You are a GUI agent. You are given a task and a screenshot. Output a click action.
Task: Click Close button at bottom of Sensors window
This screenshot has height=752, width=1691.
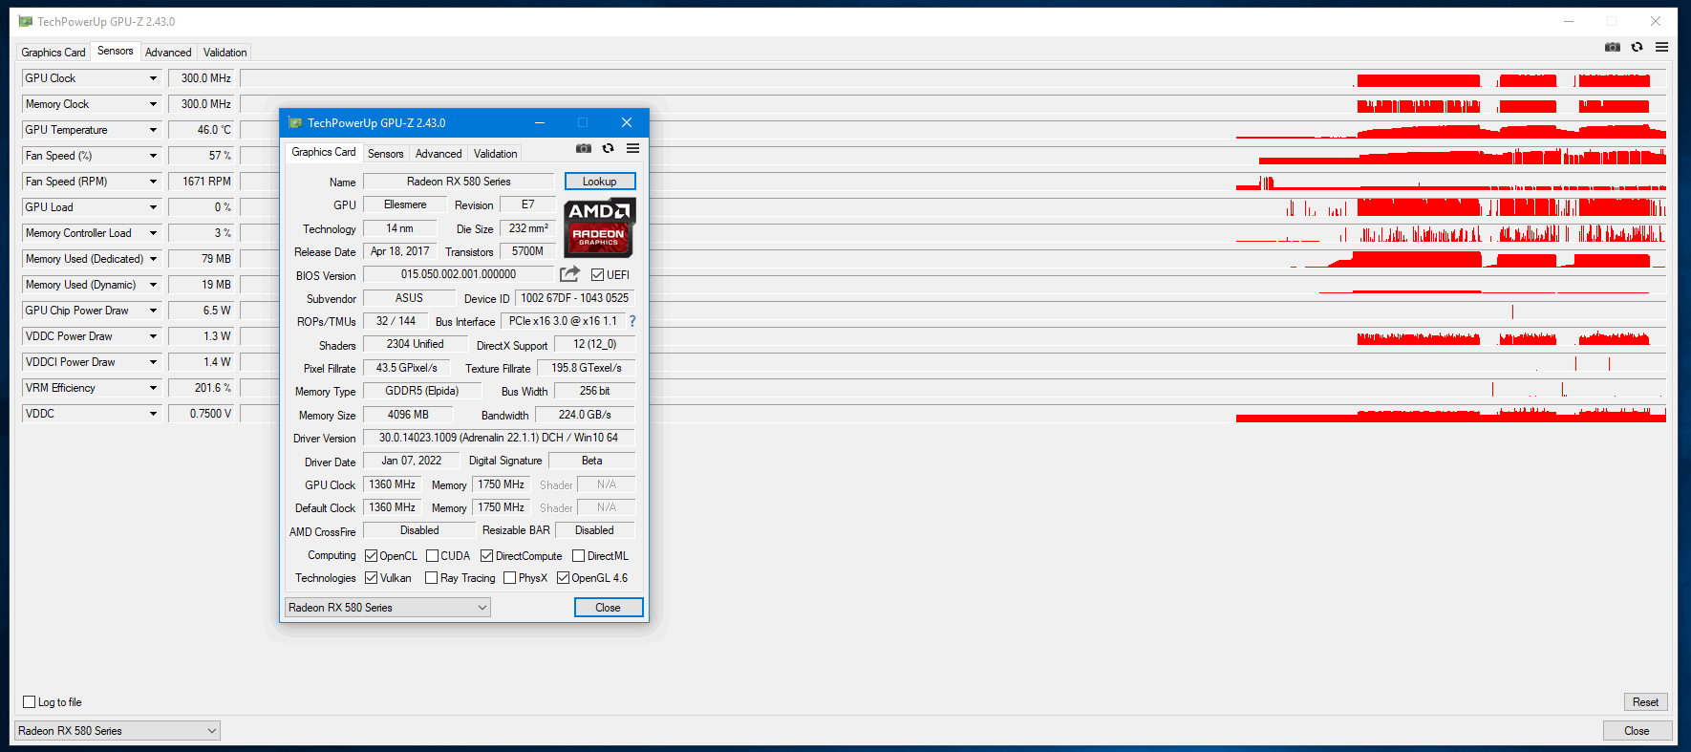(x=1637, y=731)
